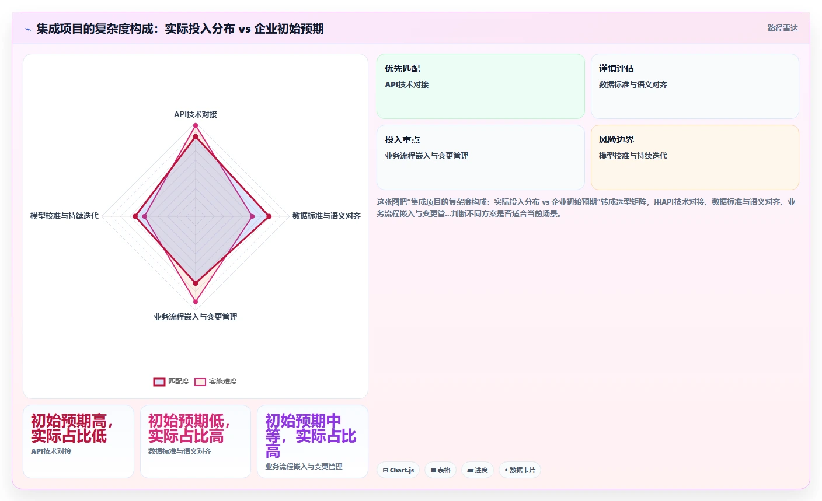Open the 谨慎评估 card

[695, 86]
